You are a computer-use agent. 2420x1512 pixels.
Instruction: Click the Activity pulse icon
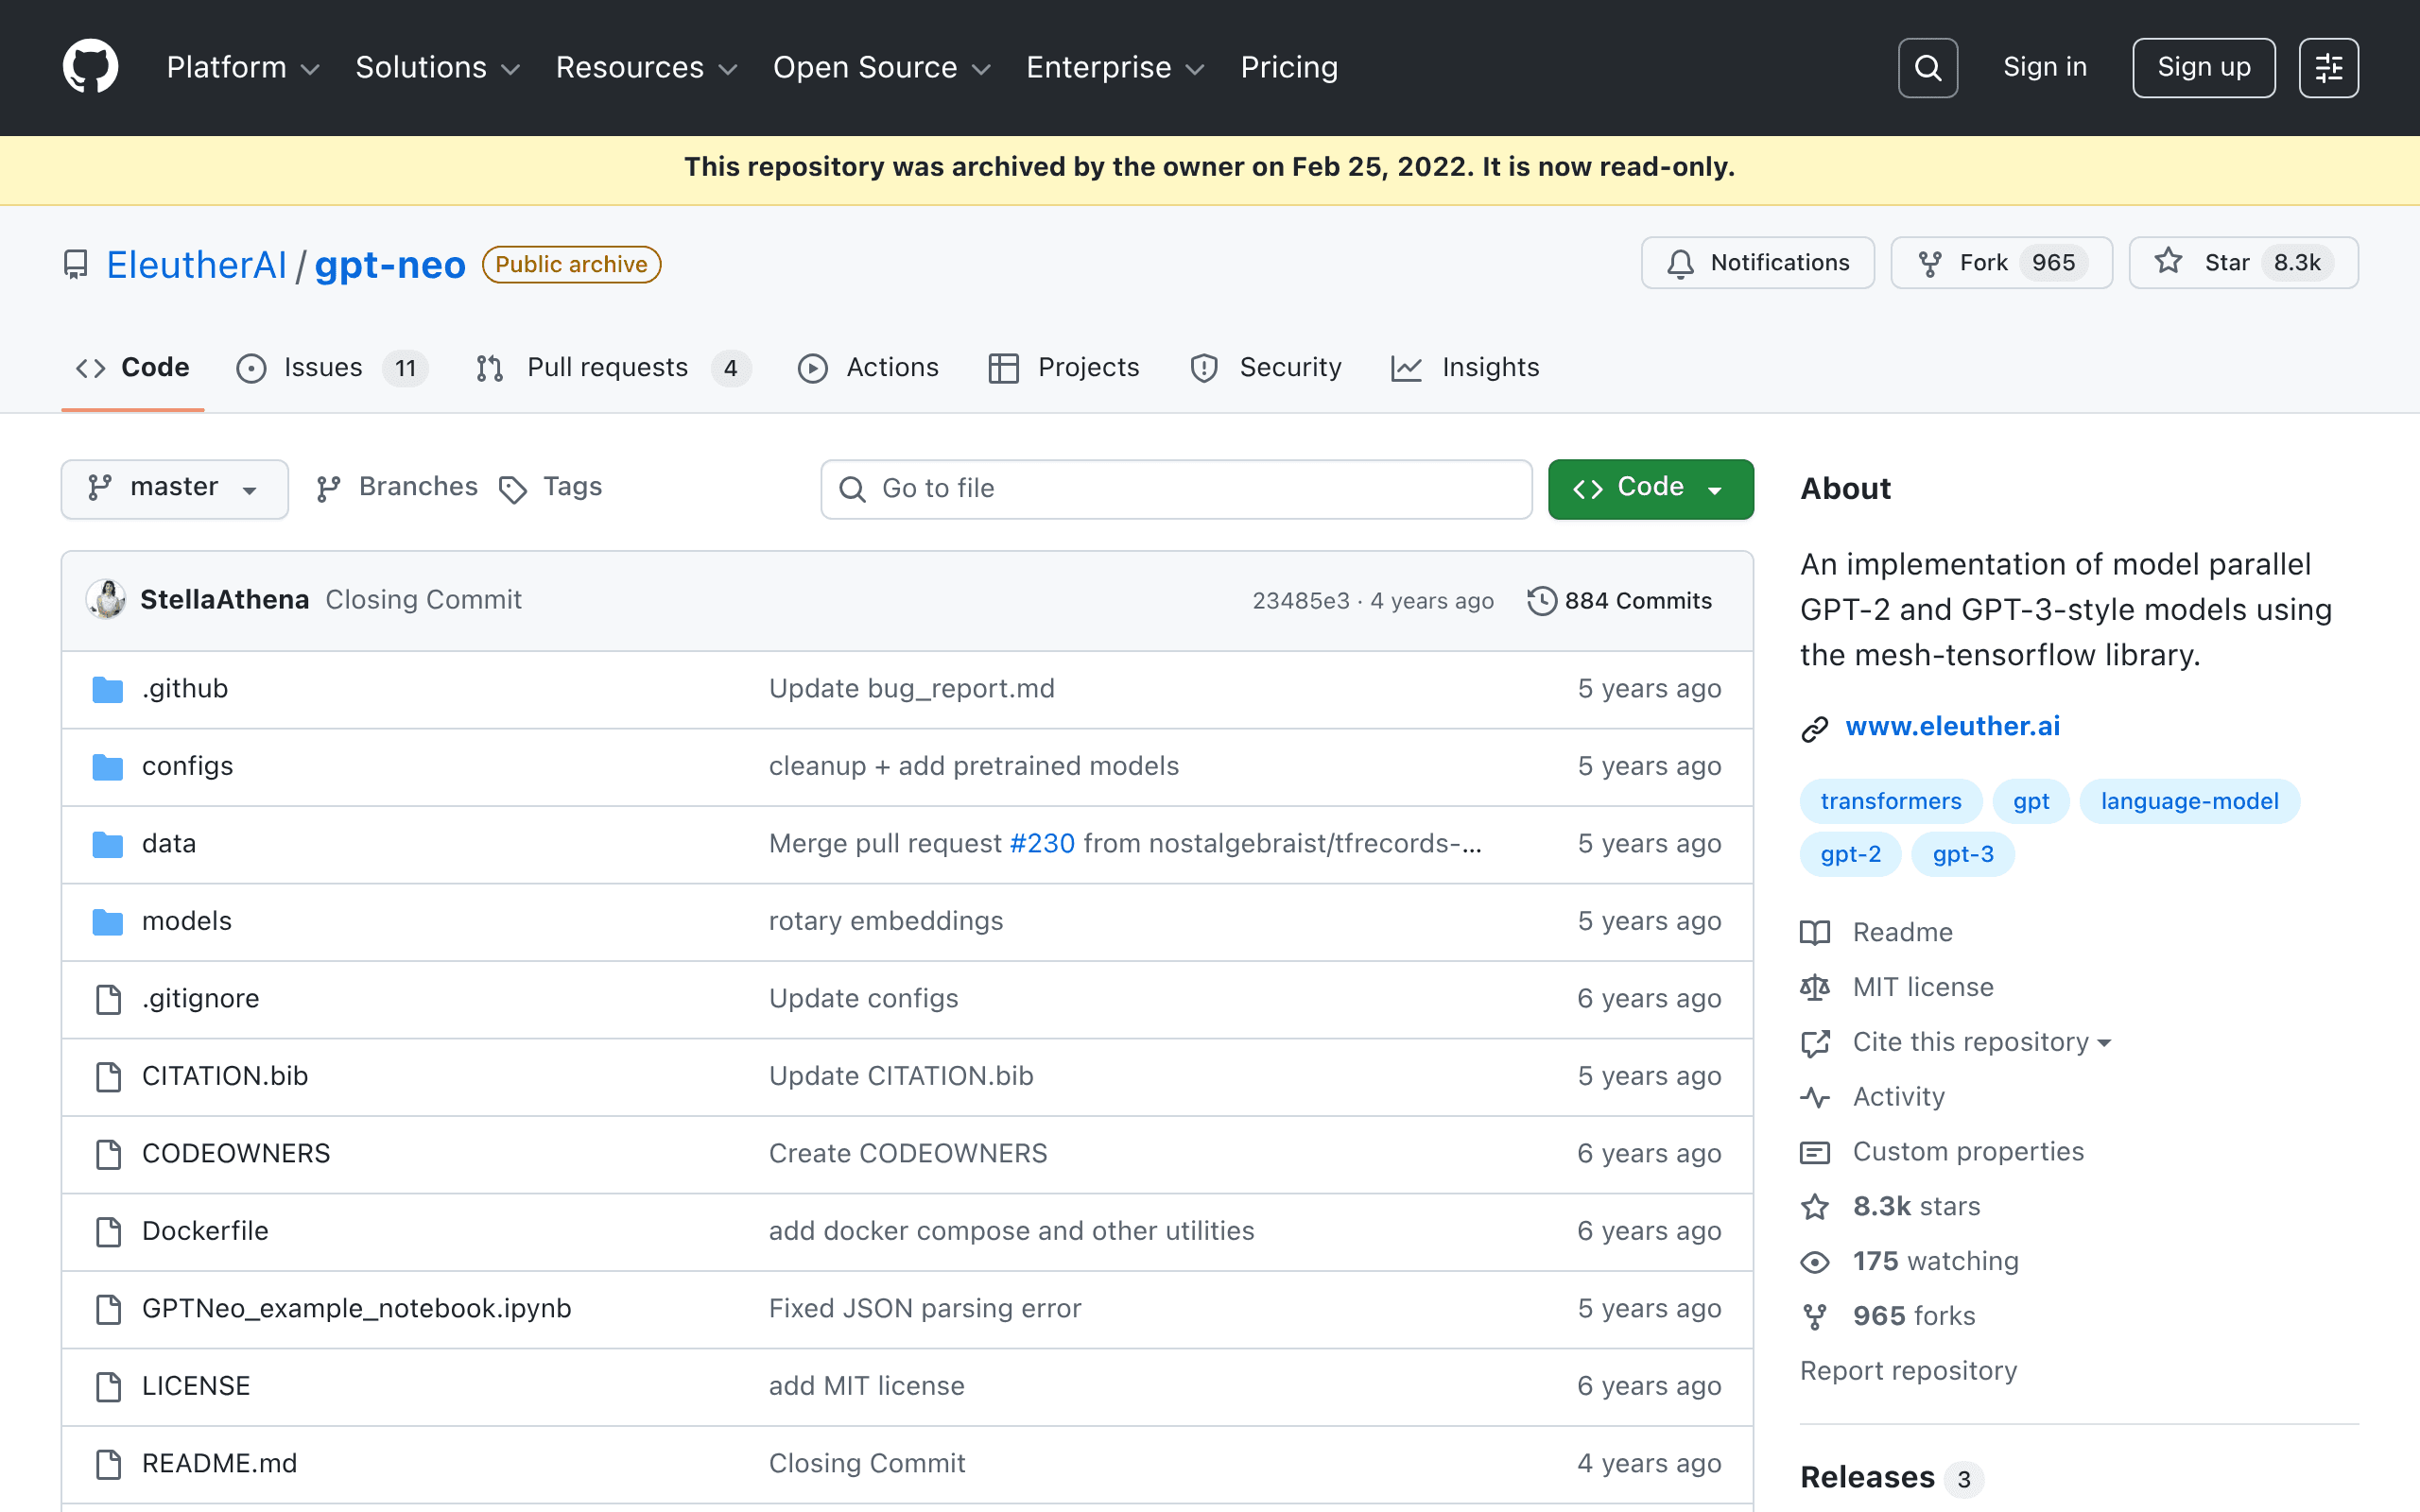1815,1098
